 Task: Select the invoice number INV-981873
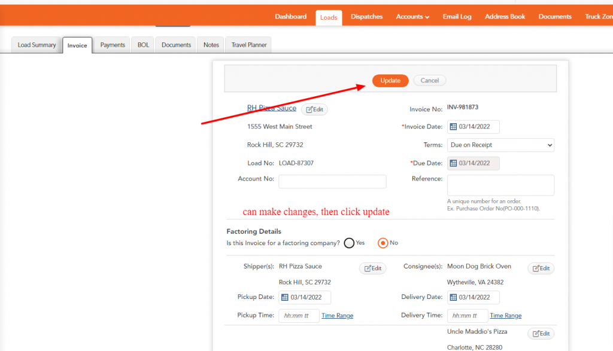463,107
